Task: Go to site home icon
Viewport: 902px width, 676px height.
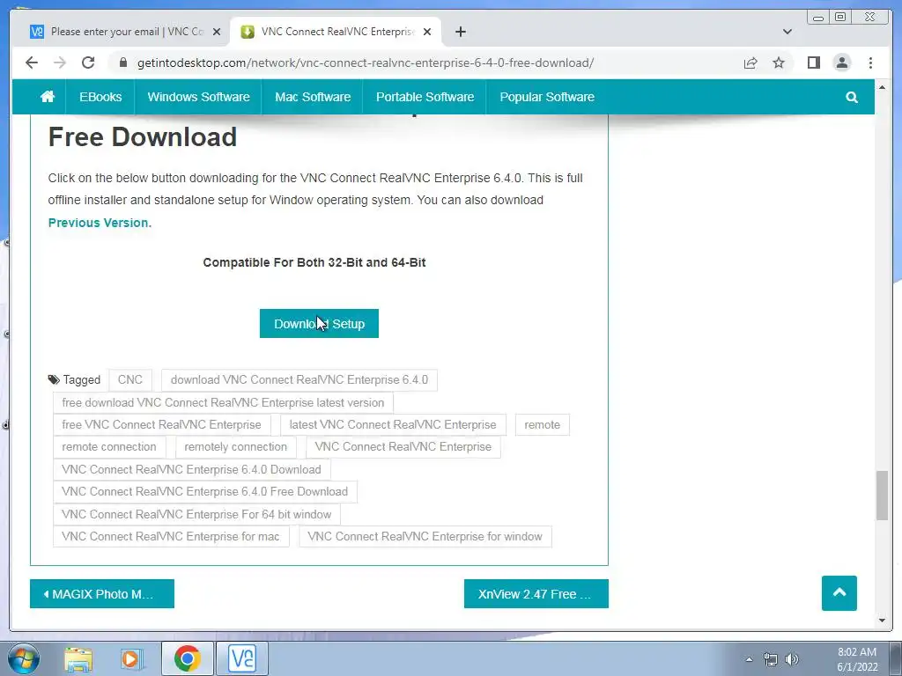Action: coord(48,97)
